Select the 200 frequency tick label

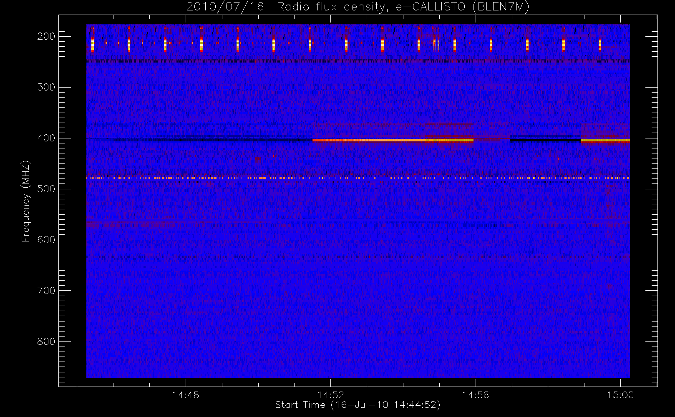46,36
